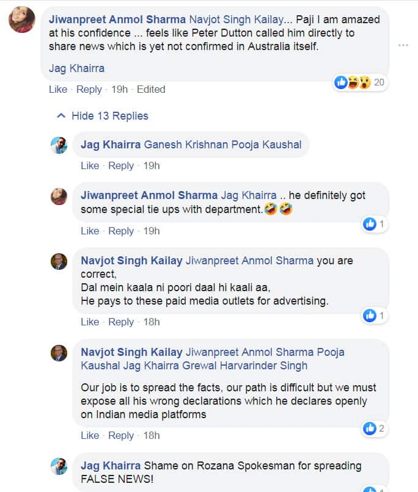418x492 pixels.
Task: Open the comment options ellipsis menu
Action: tap(403, 45)
